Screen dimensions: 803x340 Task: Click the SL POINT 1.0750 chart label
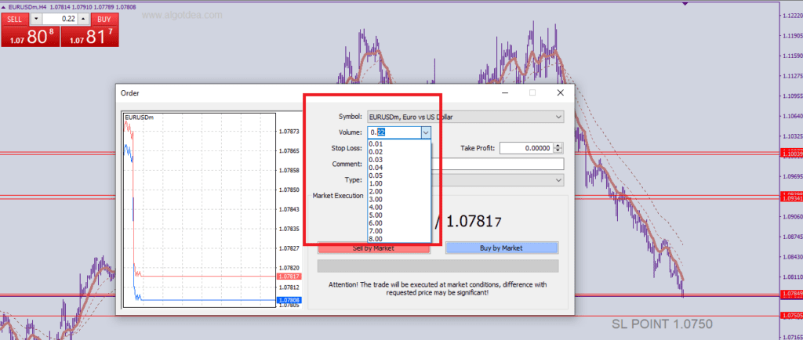662,324
